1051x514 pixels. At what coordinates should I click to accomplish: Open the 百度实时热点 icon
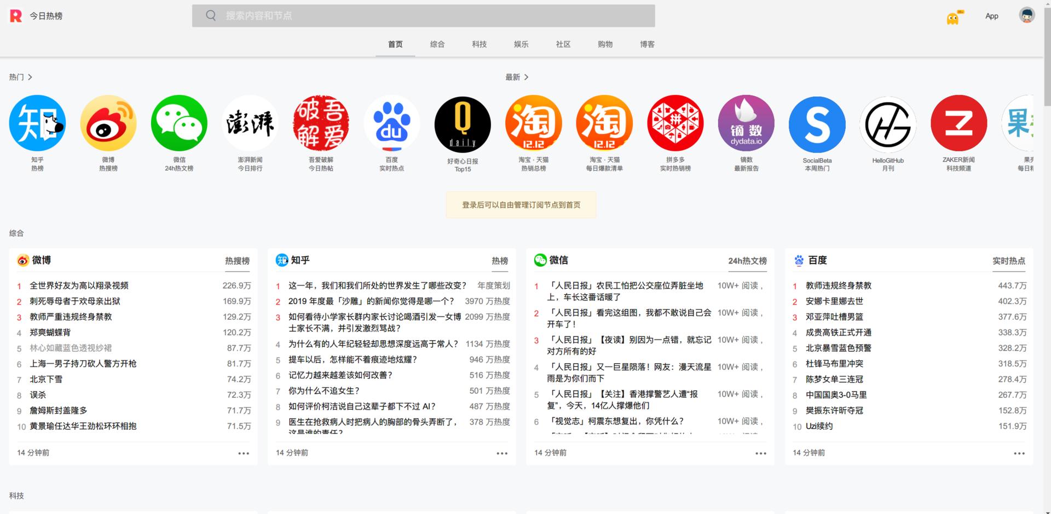point(392,122)
